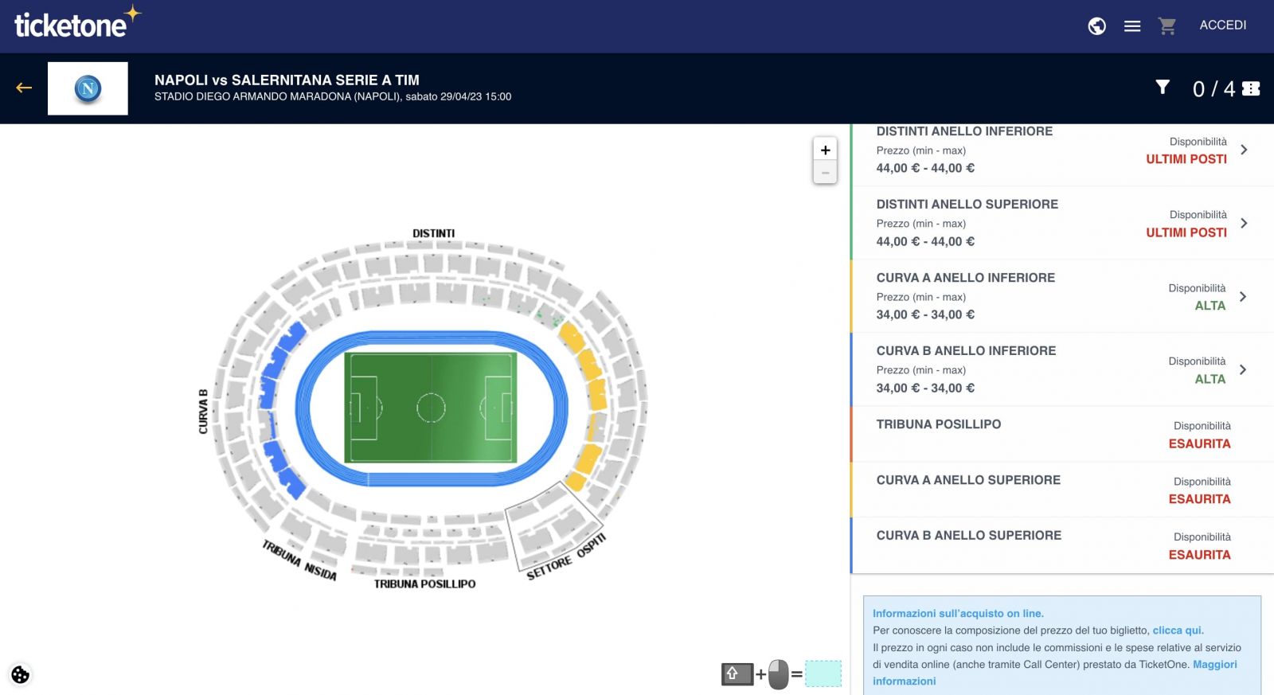Select the Tribuna Posillipo row

click(1062, 434)
